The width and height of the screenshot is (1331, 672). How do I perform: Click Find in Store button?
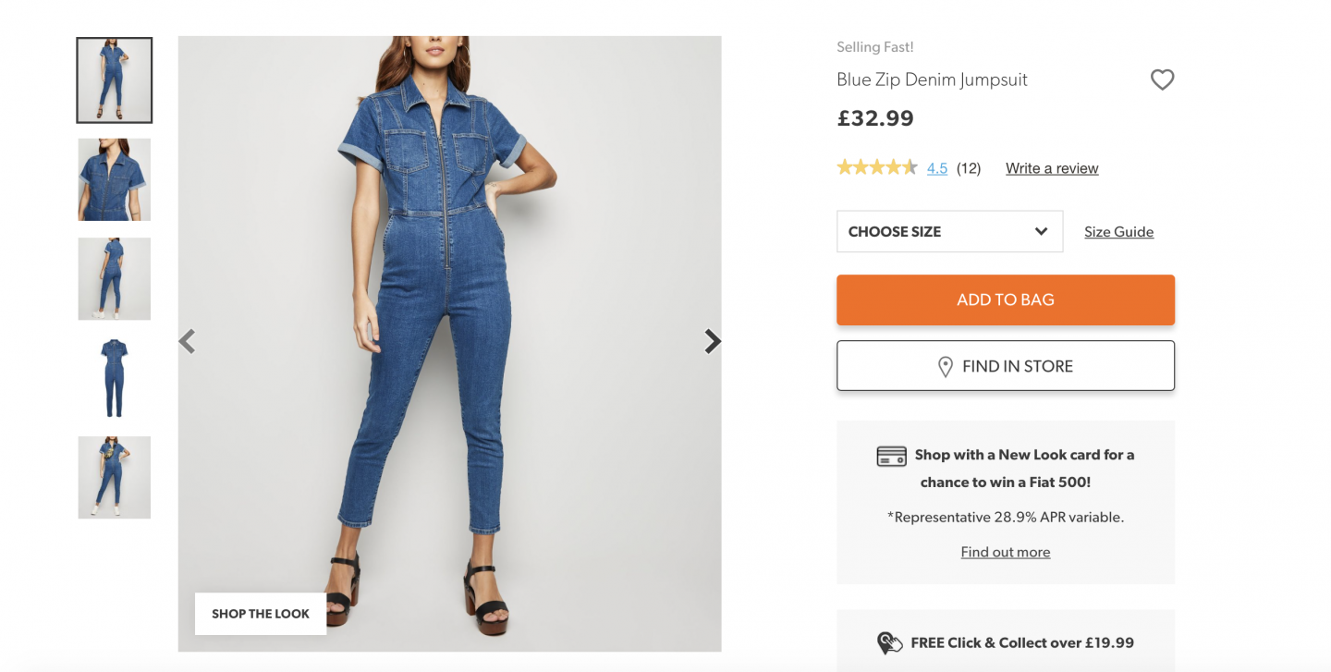tap(1005, 366)
